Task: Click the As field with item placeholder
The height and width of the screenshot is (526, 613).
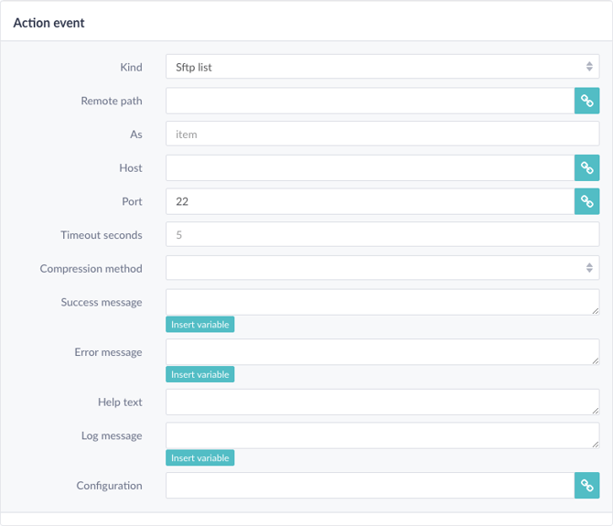Action: point(382,134)
